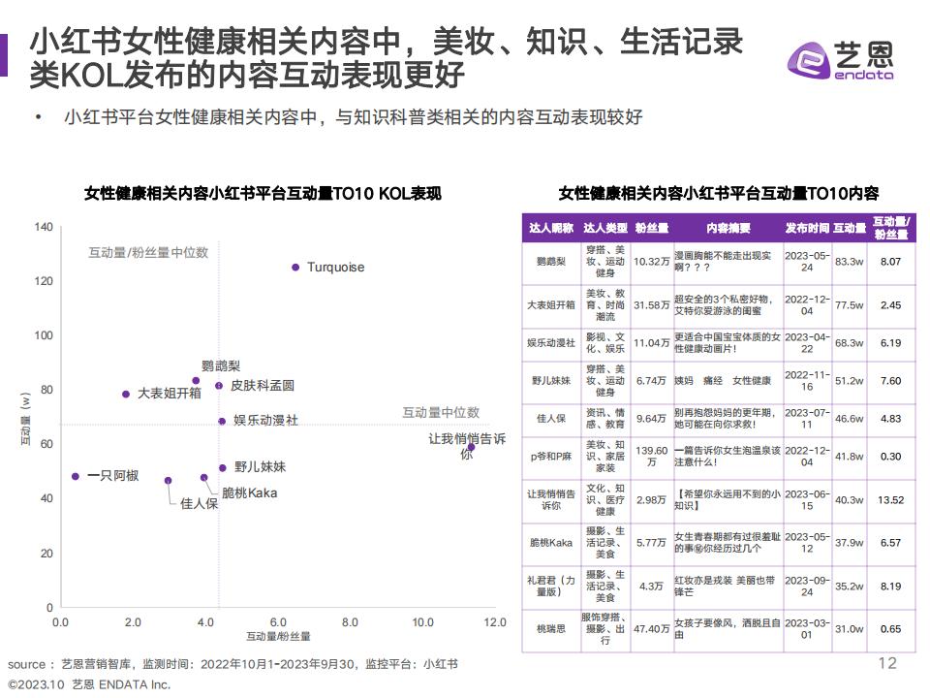Screen dimensions: 930x698
Task: Click the 娱乐动漫社 label in the scatter chart
Action: tap(265, 420)
